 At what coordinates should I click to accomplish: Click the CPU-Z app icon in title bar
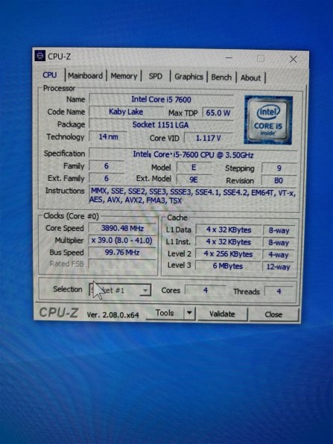pyautogui.click(x=40, y=56)
